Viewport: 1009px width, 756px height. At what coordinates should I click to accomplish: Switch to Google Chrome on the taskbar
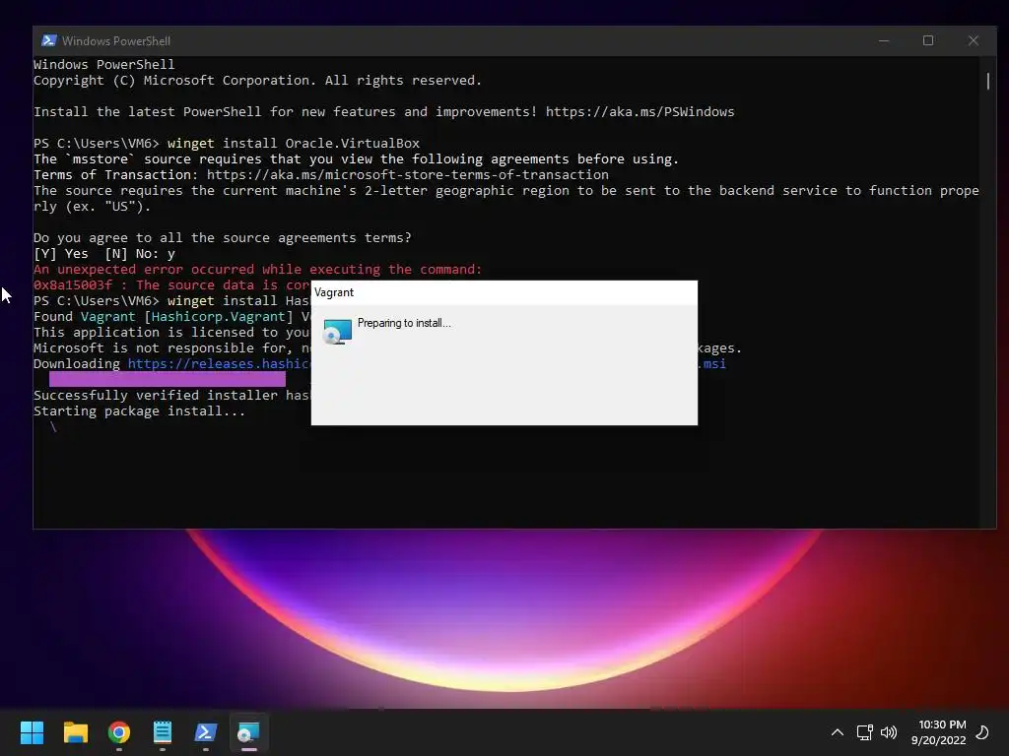point(119,732)
